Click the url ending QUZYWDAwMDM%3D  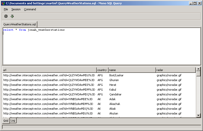click(x=49, y=90)
